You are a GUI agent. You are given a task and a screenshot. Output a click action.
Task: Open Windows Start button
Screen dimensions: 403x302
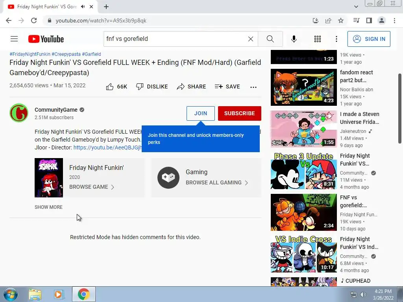(x=10, y=294)
